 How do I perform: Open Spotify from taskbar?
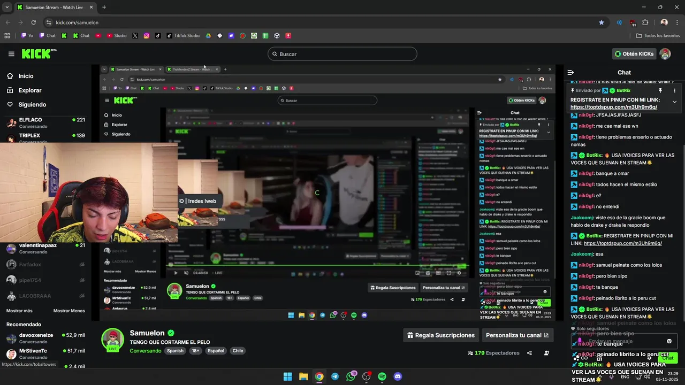[x=382, y=376]
